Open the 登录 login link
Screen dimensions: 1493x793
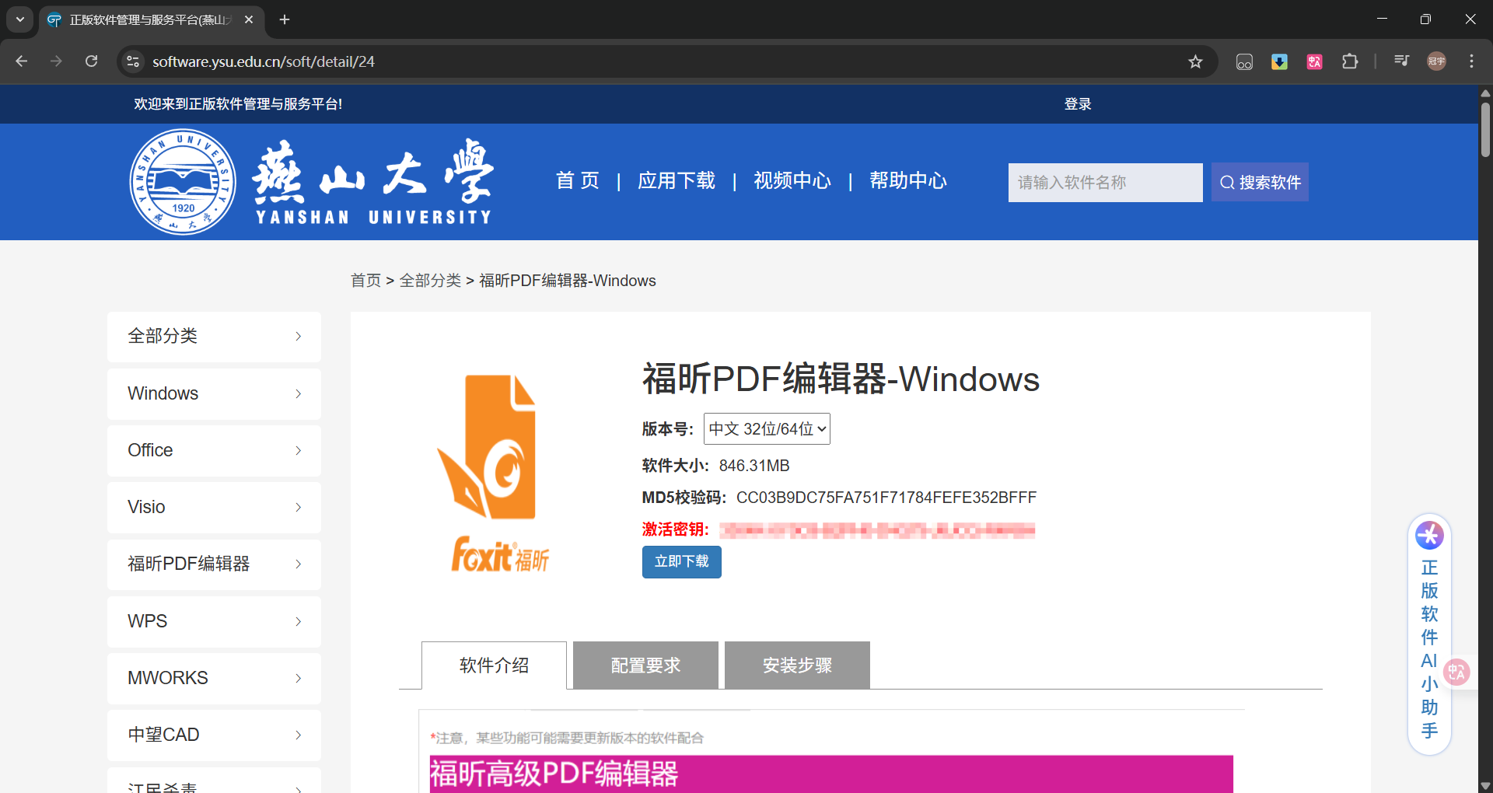pyautogui.click(x=1077, y=103)
